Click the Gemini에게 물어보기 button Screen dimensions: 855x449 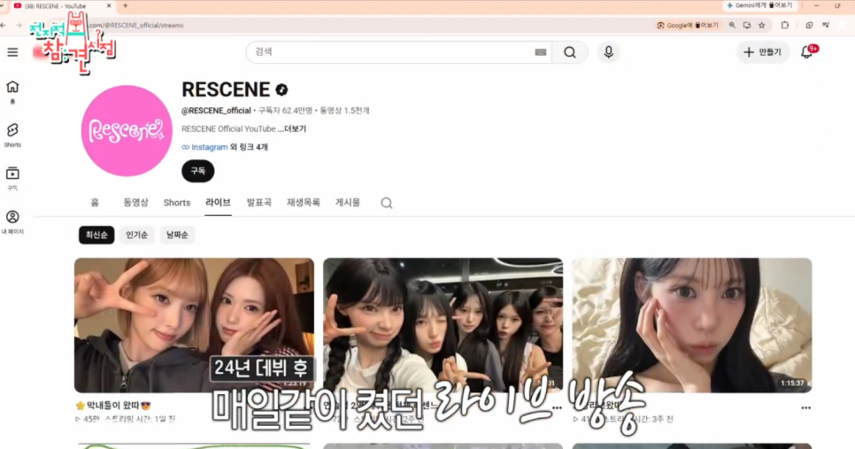pyautogui.click(x=759, y=5)
